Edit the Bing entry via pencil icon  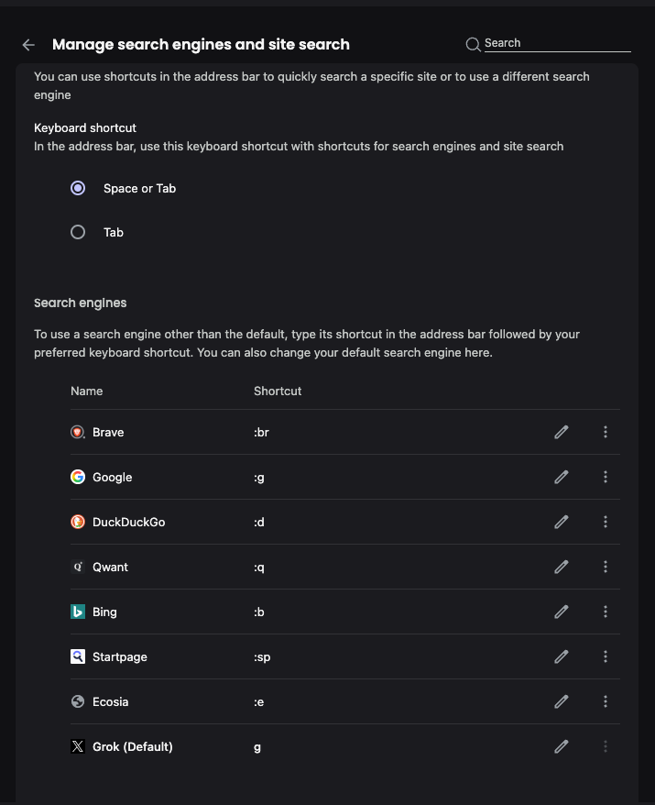562,612
